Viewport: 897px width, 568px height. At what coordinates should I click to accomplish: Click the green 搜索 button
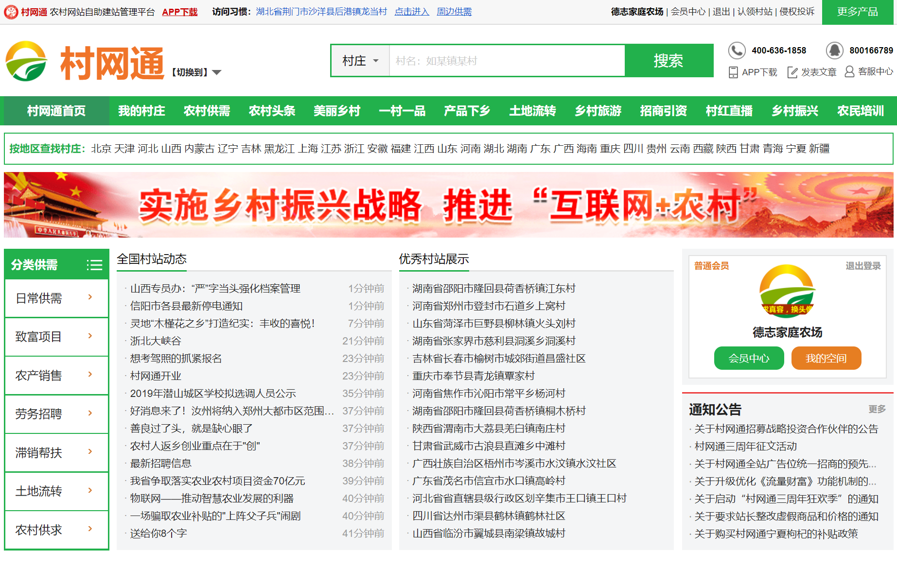668,61
